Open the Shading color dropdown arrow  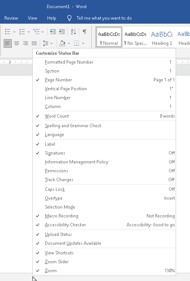coord(69,43)
